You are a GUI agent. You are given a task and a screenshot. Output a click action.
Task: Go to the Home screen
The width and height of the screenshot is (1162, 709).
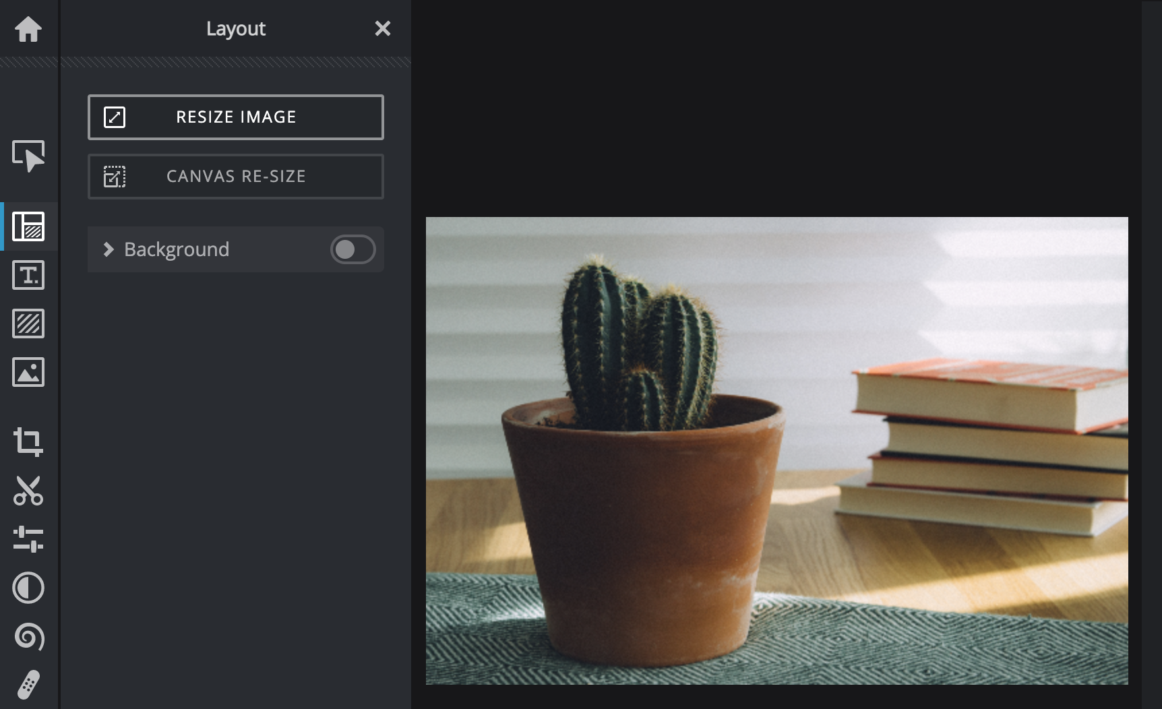coord(28,29)
